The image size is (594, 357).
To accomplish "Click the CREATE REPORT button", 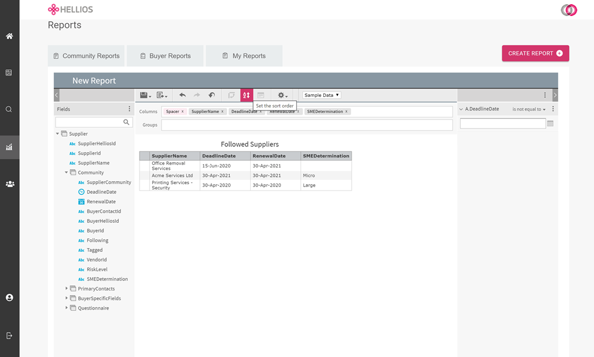I will click(x=535, y=53).
